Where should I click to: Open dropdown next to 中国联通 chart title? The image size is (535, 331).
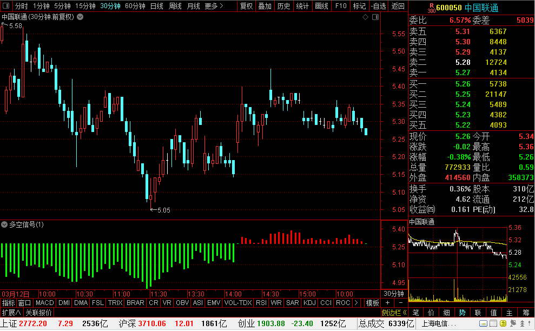(x=80, y=17)
